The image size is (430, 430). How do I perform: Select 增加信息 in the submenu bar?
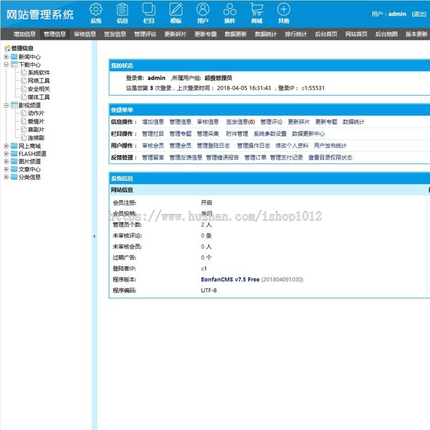[x=25, y=34]
